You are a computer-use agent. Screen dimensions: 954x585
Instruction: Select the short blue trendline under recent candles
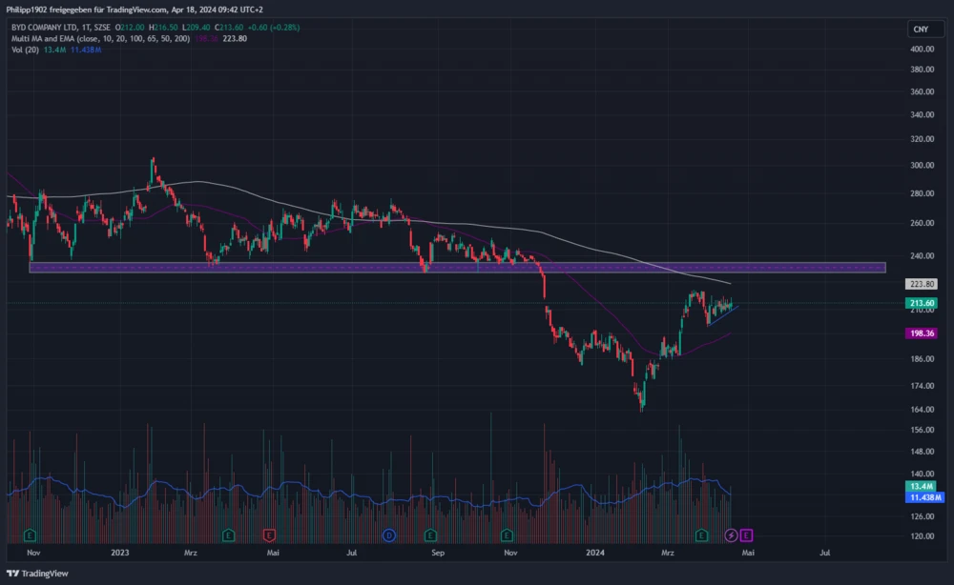(725, 313)
